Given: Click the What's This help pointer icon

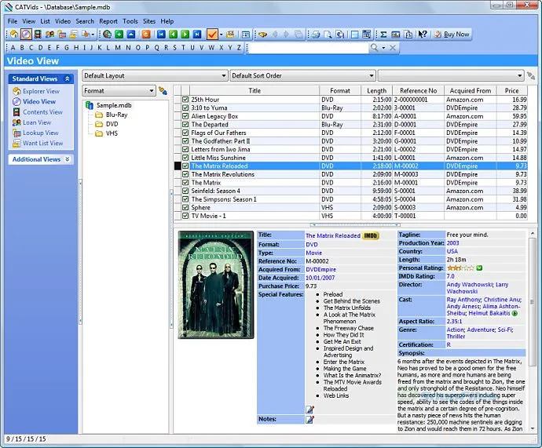Looking at the screenshot, I should [423, 35].
